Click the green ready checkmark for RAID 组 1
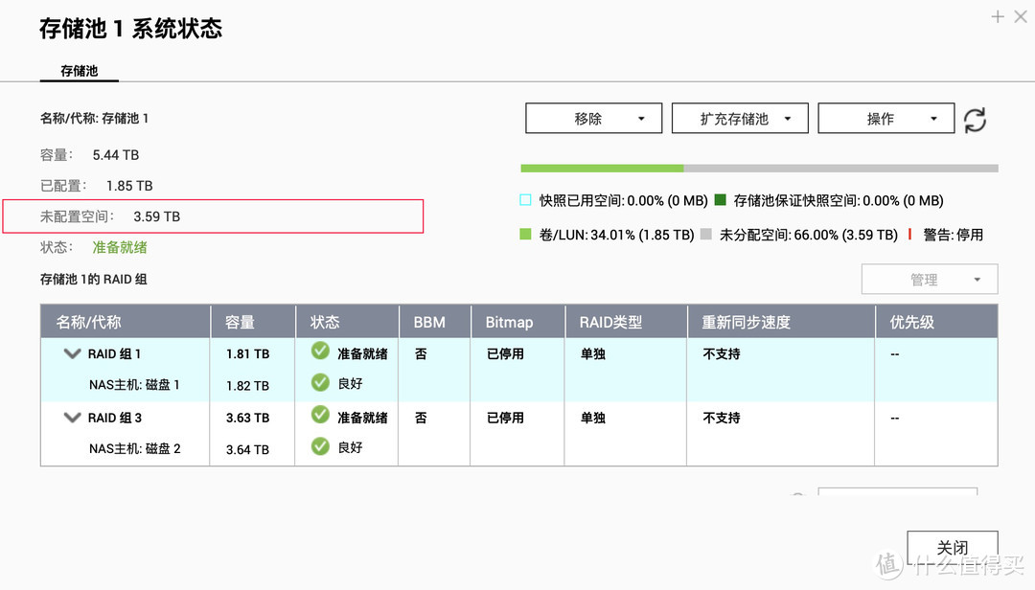 (x=319, y=352)
